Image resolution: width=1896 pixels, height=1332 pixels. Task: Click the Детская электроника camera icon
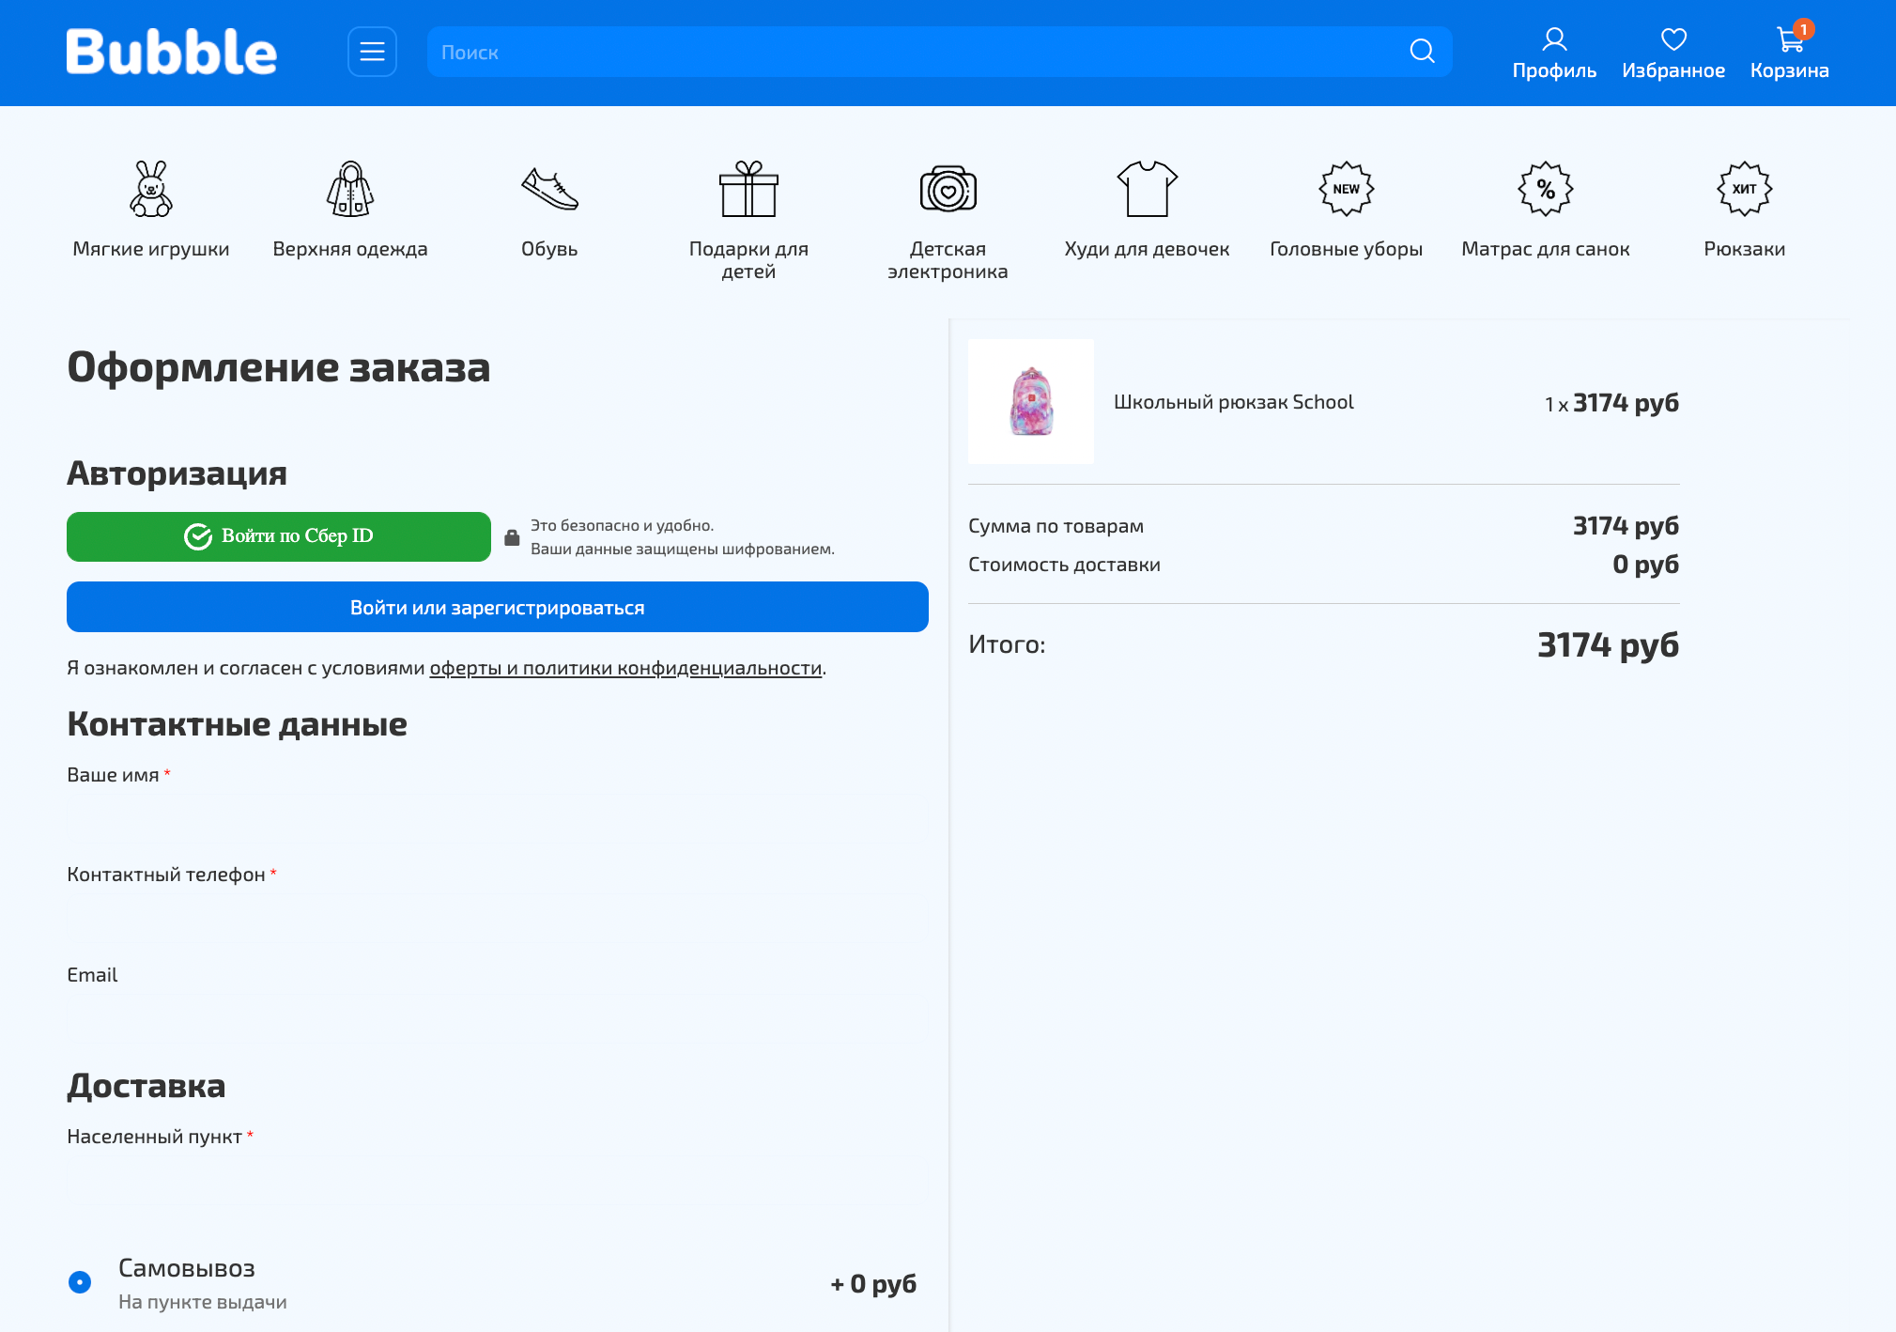(x=948, y=189)
